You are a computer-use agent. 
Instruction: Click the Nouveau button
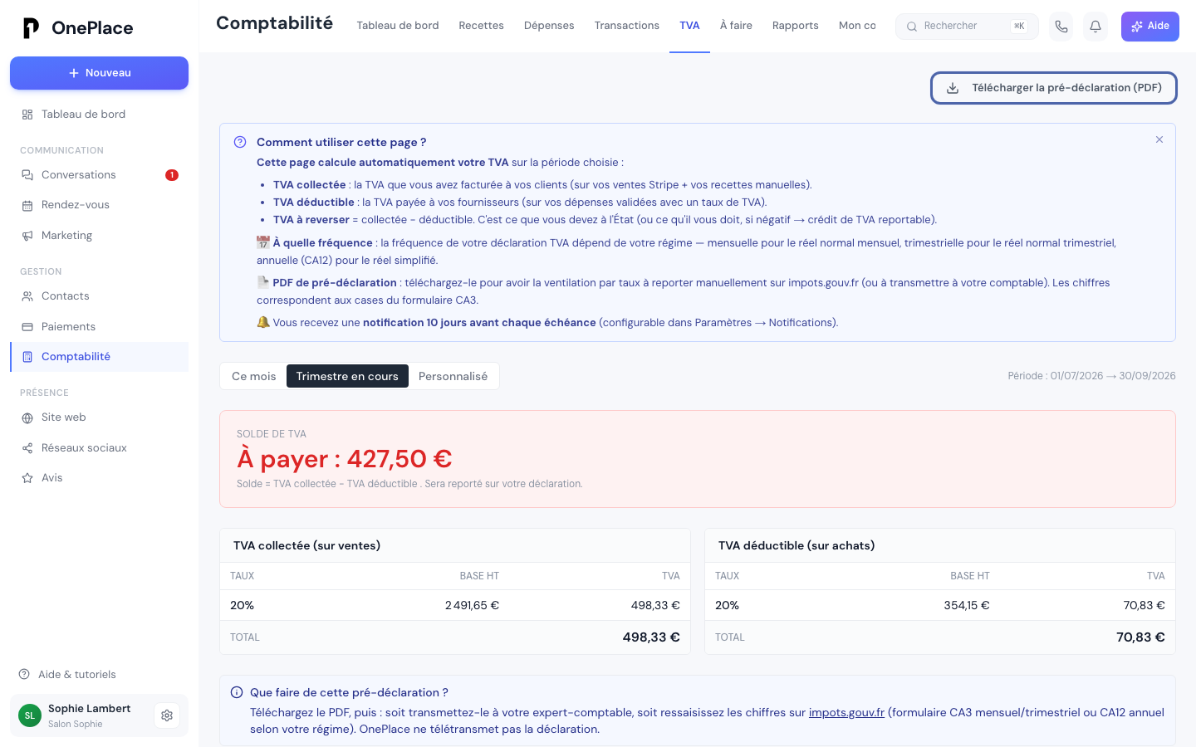pyautogui.click(x=100, y=73)
